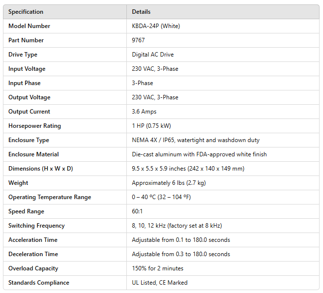
Task: Click the Input Voltage row label
Action: click(x=28, y=69)
